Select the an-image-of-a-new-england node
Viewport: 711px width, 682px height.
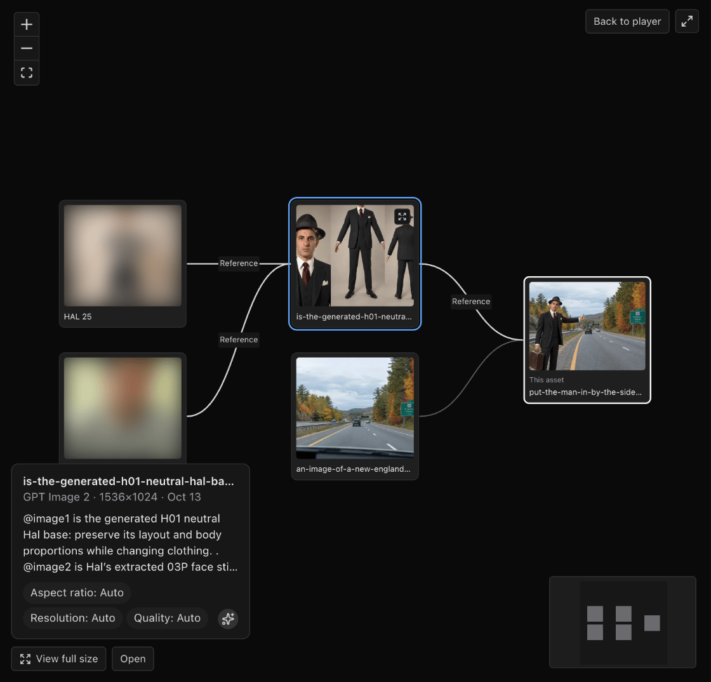[x=355, y=416]
